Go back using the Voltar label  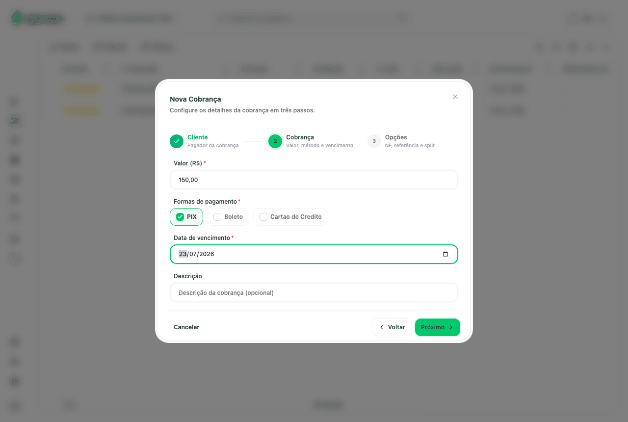396,327
